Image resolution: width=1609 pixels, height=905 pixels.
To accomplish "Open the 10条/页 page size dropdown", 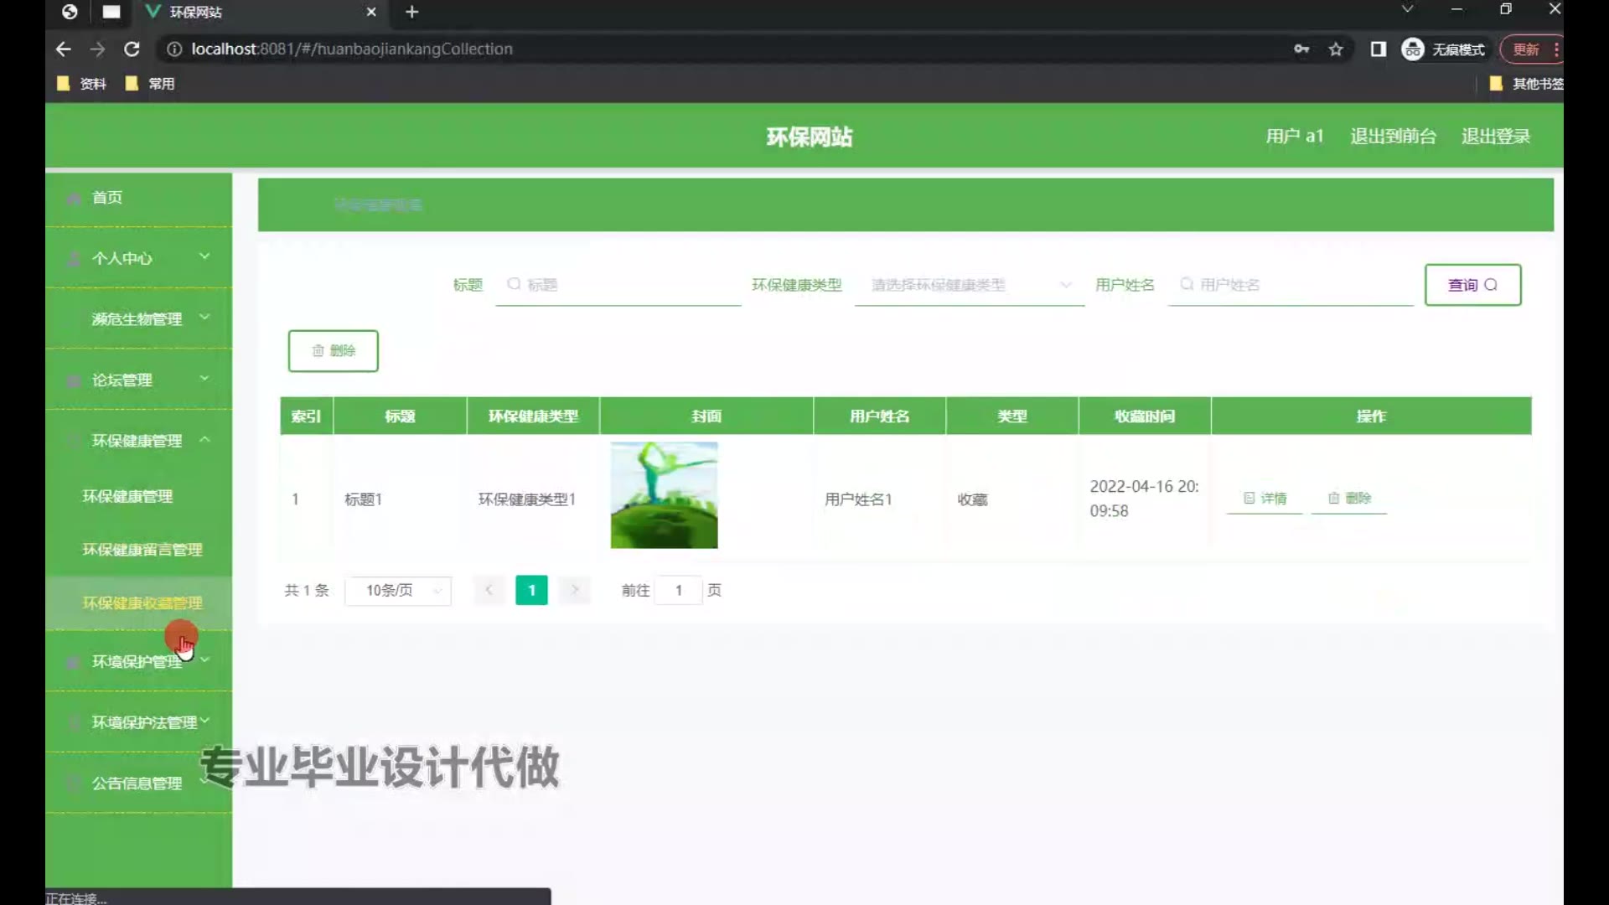I will pos(398,591).
